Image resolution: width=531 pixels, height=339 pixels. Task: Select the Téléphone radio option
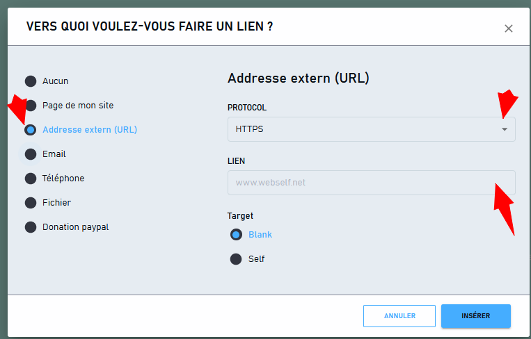coord(31,179)
